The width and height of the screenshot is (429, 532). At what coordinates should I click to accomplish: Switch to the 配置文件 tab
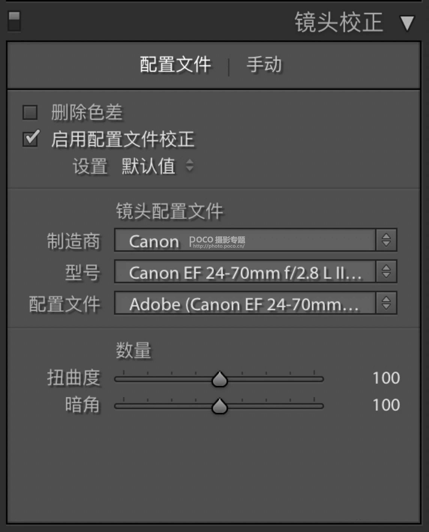[x=175, y=64]
